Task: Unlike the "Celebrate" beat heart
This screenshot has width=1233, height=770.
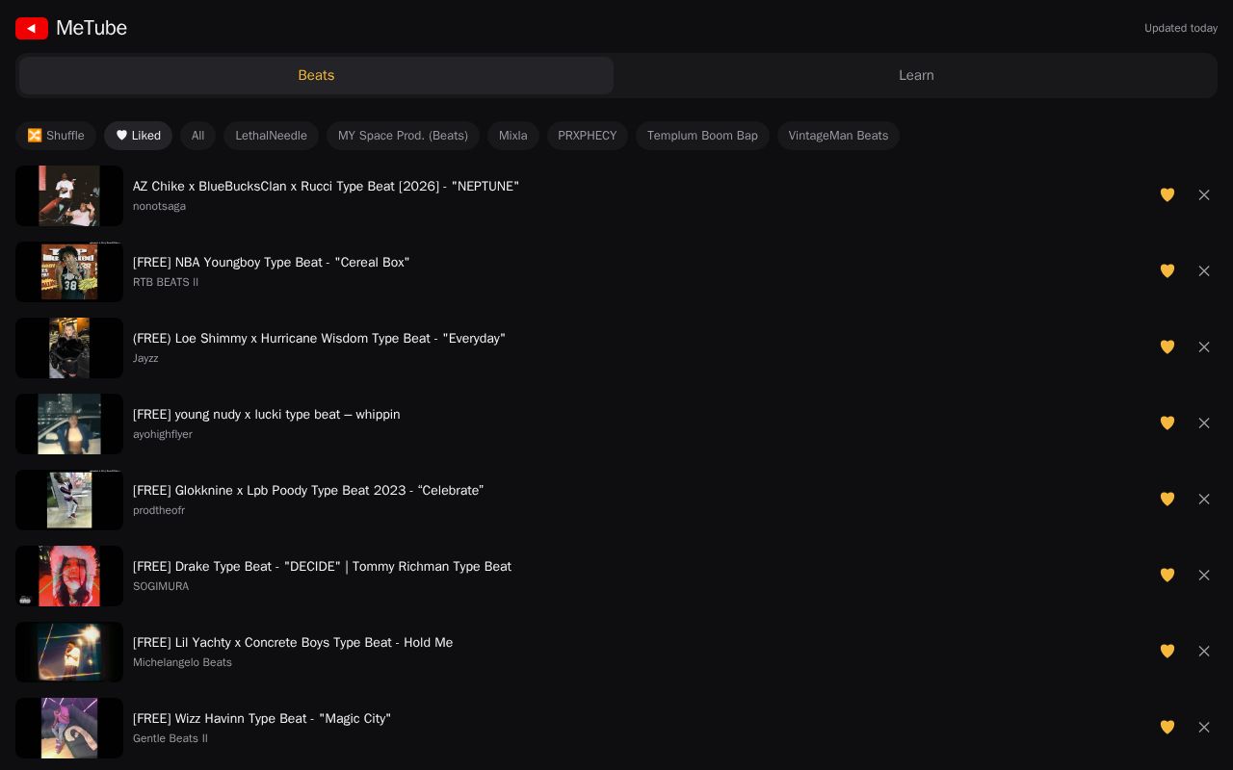Action: click(1167, 500)
